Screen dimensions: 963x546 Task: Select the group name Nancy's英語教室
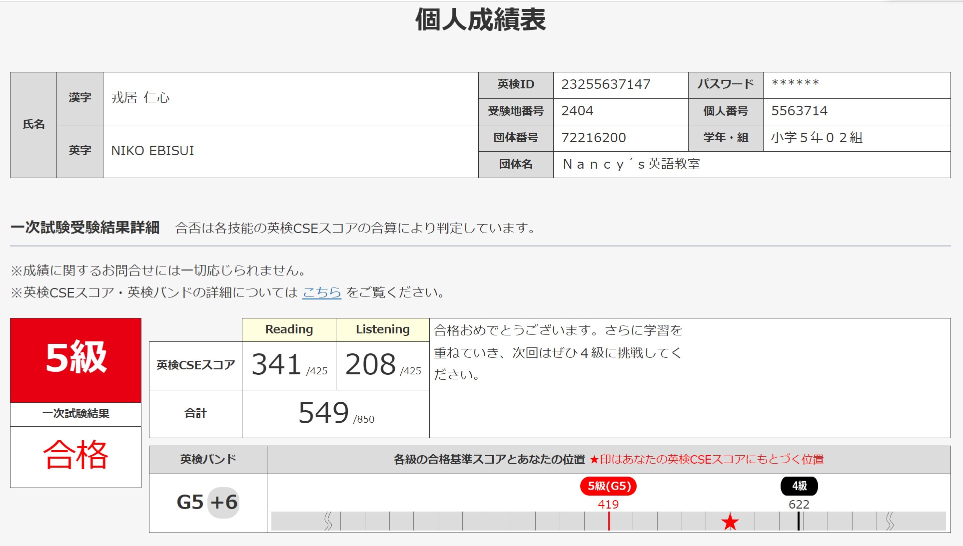[631, 164]
